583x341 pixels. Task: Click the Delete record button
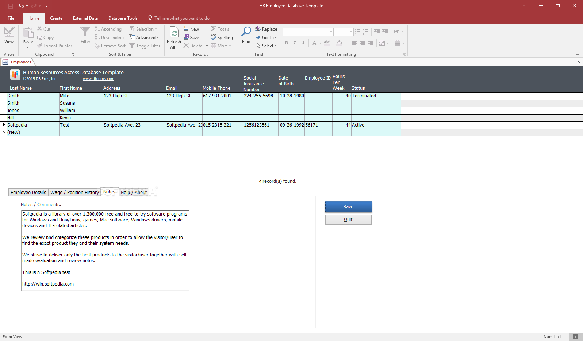[193, 46]
